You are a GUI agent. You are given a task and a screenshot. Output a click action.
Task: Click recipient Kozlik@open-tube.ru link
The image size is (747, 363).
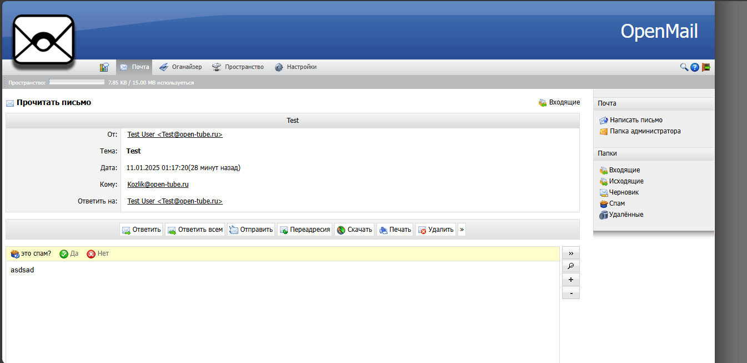click(158, 185)
